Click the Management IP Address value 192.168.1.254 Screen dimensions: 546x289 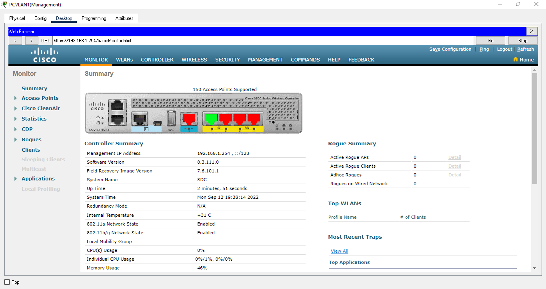(214, 153)
